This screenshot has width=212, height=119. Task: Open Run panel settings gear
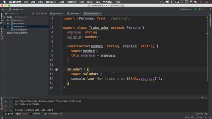pyautogui.click(x=202, y=98)
